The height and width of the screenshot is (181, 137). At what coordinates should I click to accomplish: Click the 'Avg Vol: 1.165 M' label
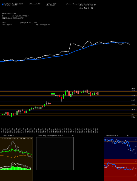[87, 5]
